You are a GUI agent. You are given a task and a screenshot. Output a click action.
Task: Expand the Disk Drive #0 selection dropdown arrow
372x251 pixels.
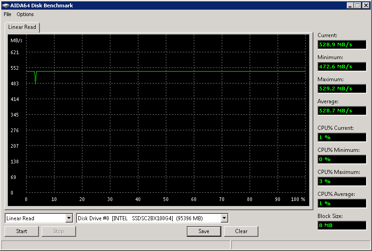pos(224,218)
